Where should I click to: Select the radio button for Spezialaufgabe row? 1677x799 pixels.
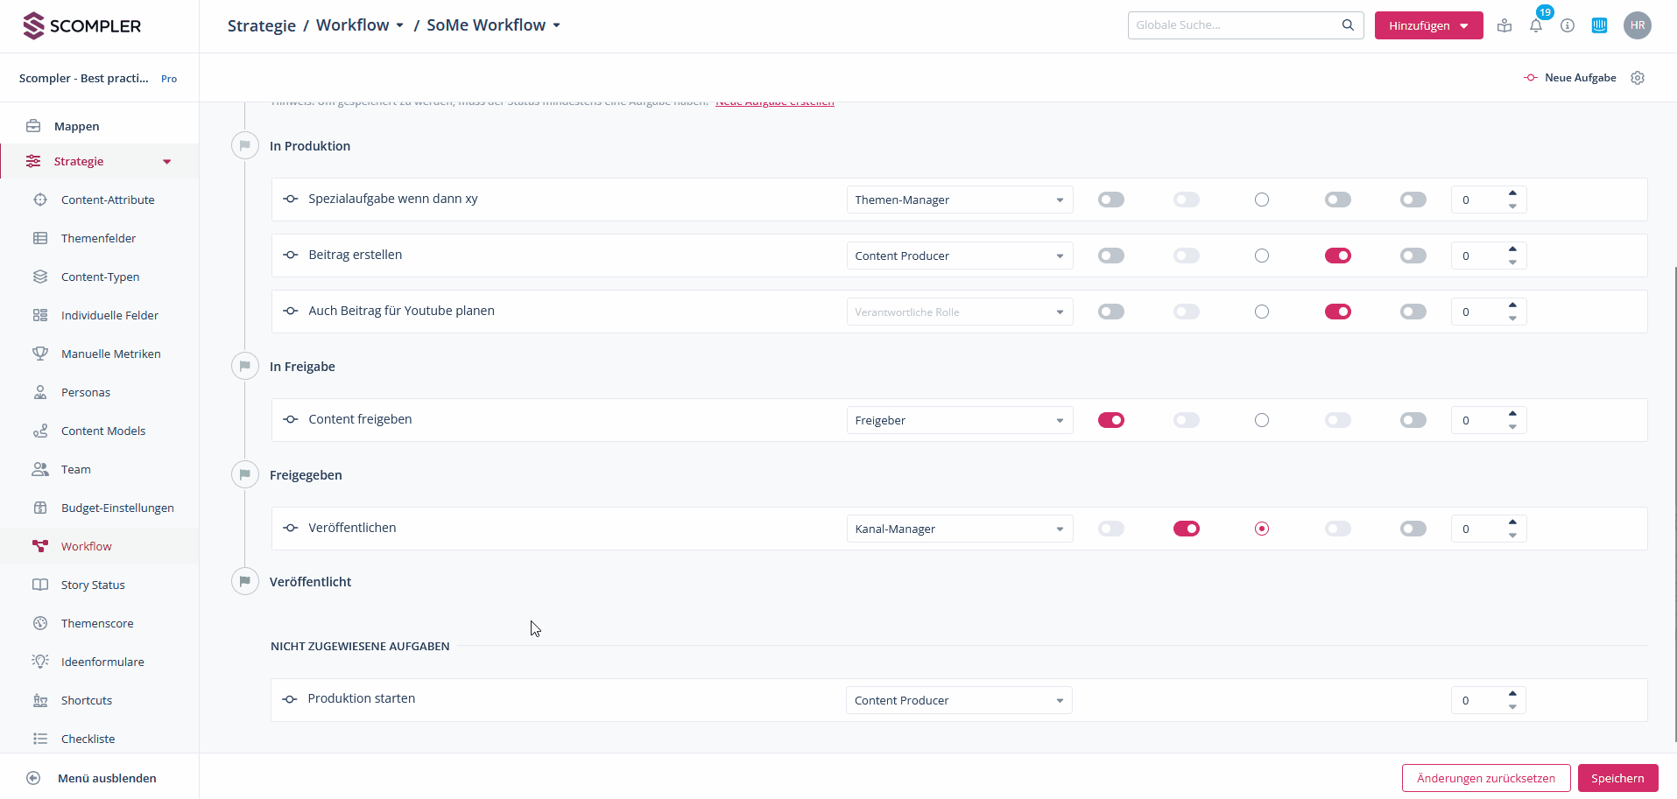pos(1261,200)
